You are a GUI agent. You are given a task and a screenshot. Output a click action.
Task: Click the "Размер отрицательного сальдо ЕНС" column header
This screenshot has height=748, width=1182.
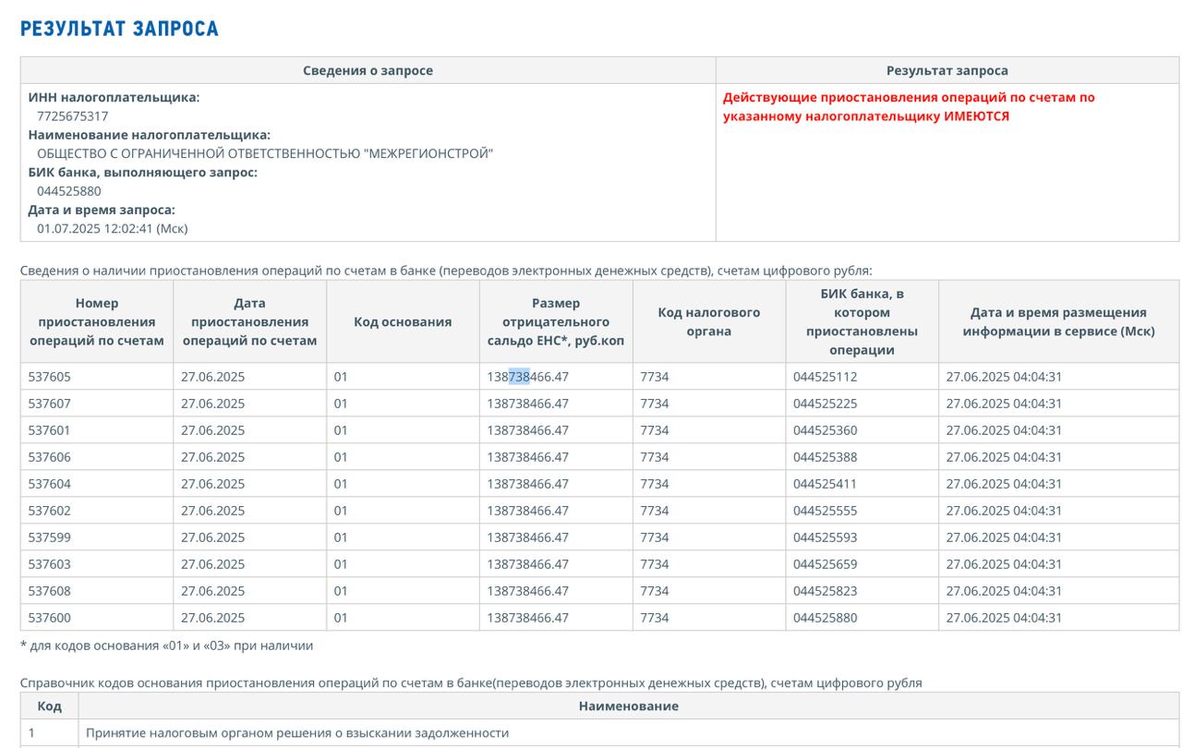(555, 321)
